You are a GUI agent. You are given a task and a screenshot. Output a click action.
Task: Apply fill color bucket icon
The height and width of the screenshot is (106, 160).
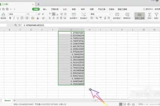coord(33,18)
